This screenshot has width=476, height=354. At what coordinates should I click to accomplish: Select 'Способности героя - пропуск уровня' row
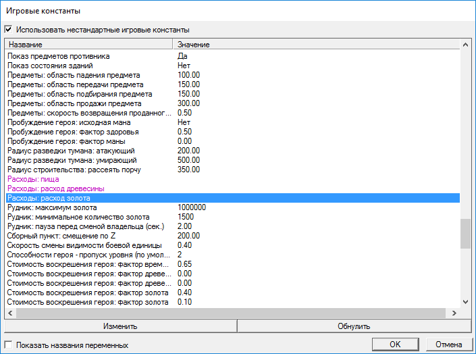tap(233, 255)
